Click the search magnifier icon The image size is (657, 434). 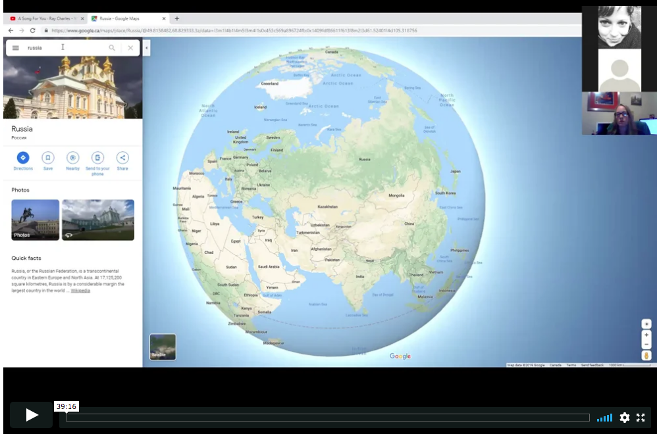click(112, 48)
